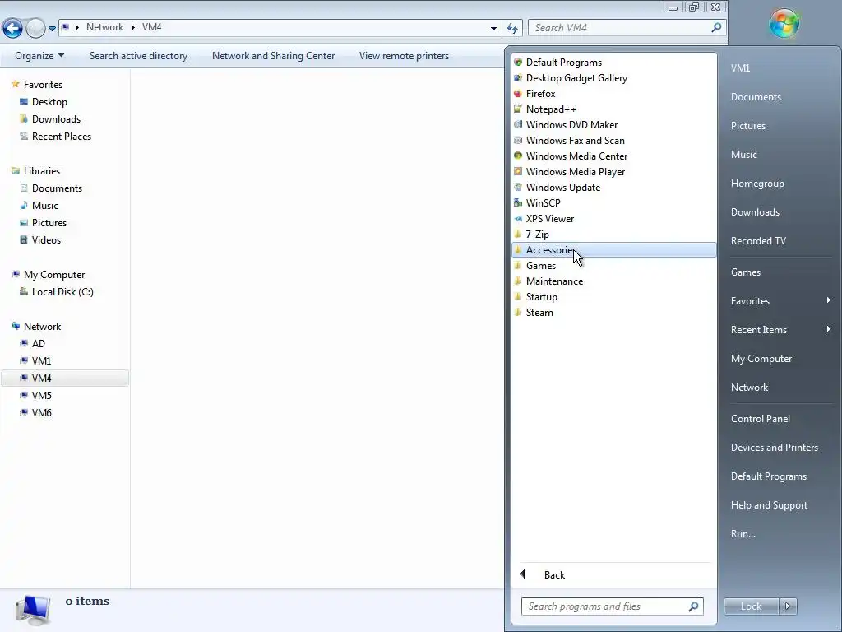842x632 pixels.
Task: Select Desktop under Favorites in navigation pane
Action: click(x=49, y=101)
